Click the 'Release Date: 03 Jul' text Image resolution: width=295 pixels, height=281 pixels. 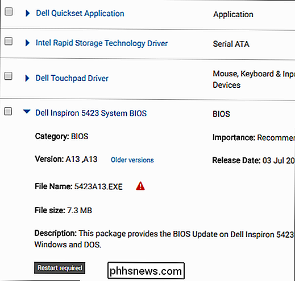click(x=254, y=161)
